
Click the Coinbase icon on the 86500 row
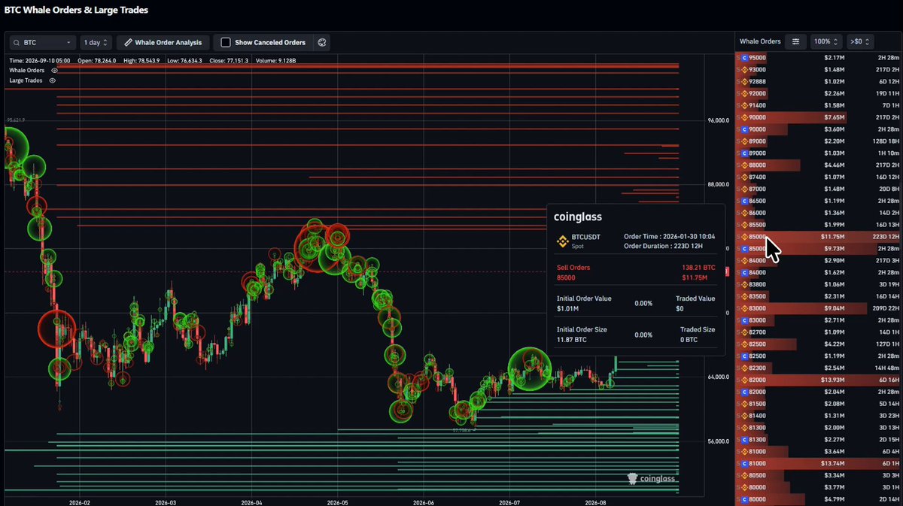(x=745, y=201)
